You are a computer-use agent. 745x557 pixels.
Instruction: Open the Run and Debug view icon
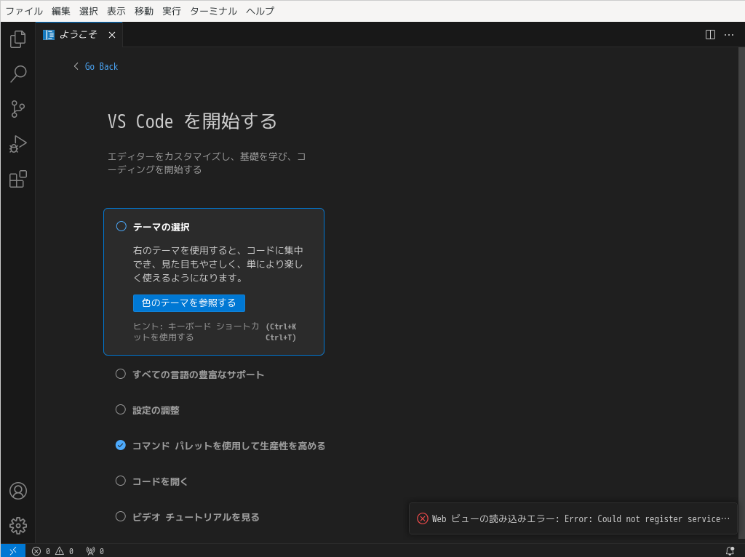point(18,144)
